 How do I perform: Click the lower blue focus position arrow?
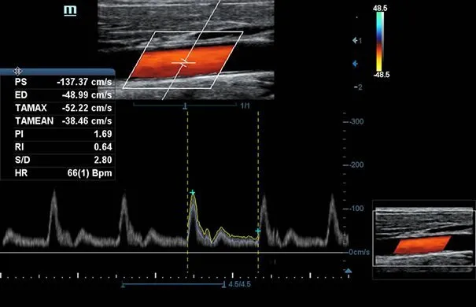(355, 64)
